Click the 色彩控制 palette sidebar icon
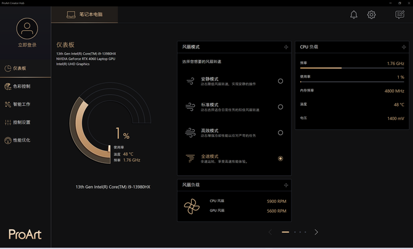The height and width of the screenshot is (249, 413). pos(8,87)
